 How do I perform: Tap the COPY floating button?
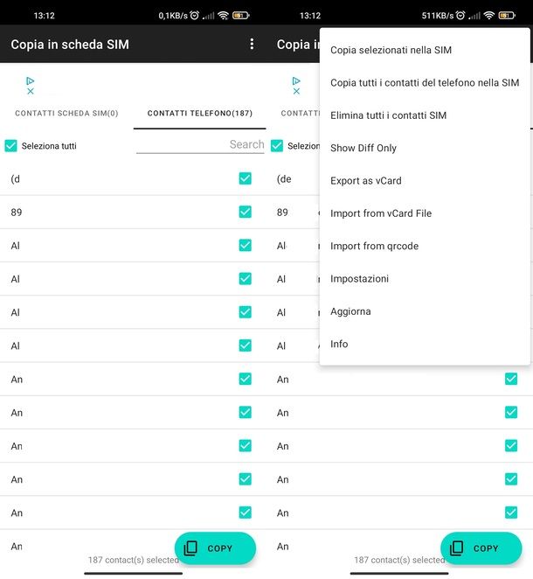point(215,548)
